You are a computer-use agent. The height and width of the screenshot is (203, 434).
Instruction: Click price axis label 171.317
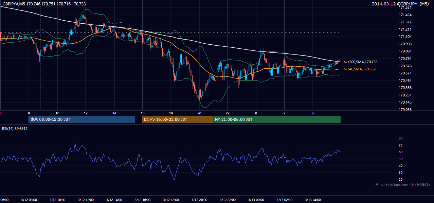click(x=405, y=22)
